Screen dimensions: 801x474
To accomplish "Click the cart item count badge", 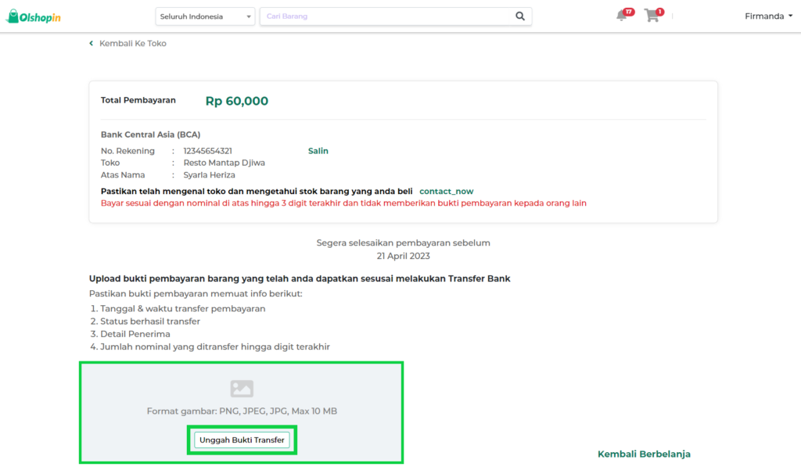I will (x=659, y=11).
